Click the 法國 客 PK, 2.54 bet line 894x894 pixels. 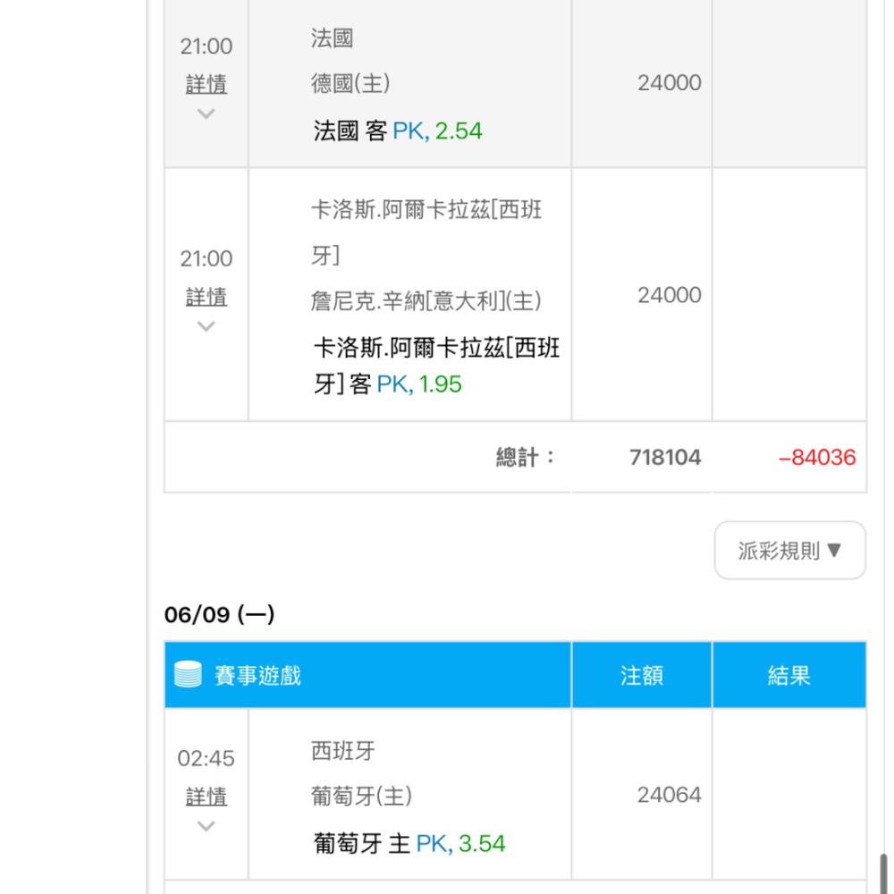397,131
